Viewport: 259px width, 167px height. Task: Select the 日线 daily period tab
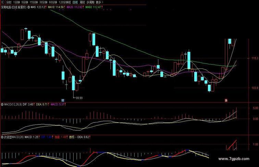tap(75, 2)
